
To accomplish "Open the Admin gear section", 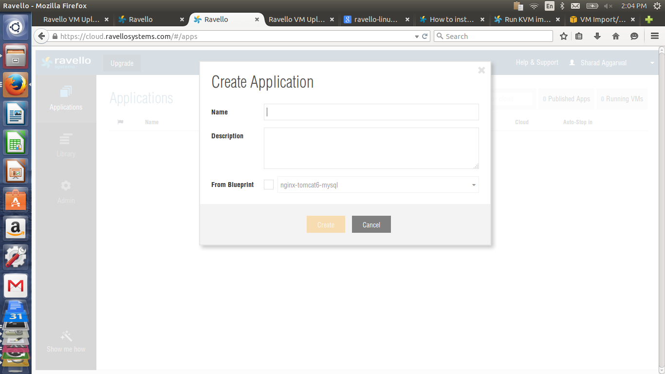I will [66, 191].
